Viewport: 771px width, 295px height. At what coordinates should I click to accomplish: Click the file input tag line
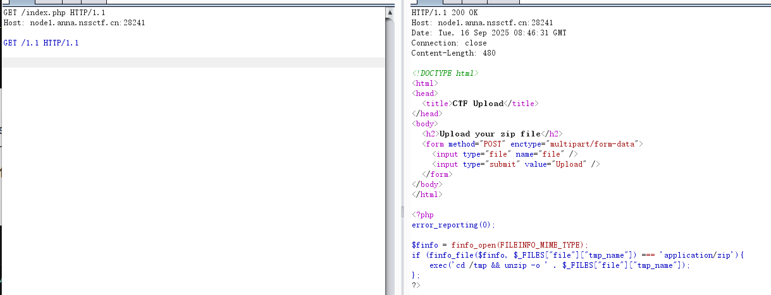click(505, 154)
